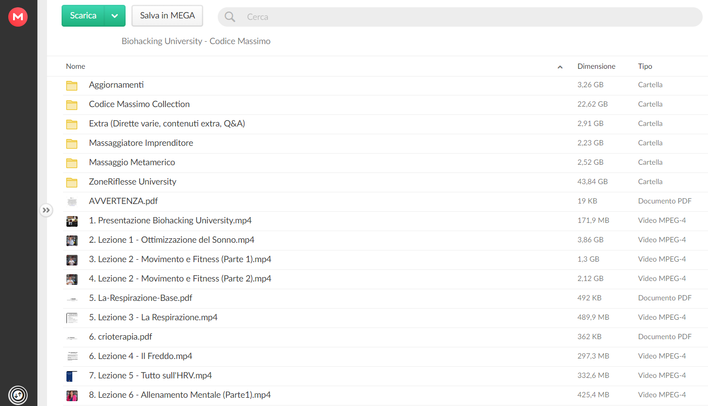Toggle the Nome column sort arrow
This screenshot has width=708, height=406.
560,67
